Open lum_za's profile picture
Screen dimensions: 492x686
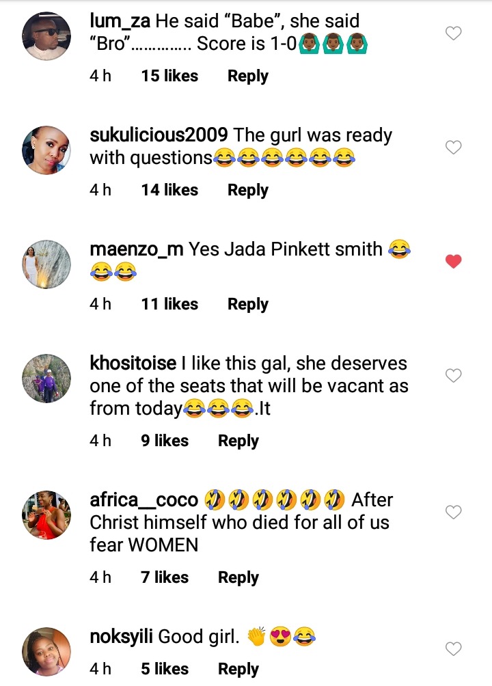[x=46, y=36]
